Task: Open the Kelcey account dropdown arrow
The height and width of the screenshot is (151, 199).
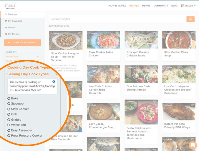Action: click(x=195, y=6)
